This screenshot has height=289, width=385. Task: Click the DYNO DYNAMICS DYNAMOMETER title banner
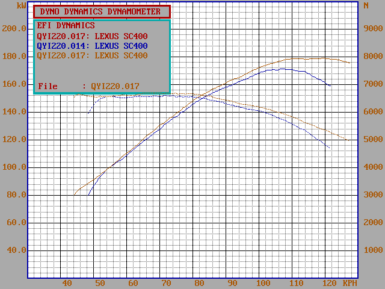pyautogui.click(x=102, y=12)
